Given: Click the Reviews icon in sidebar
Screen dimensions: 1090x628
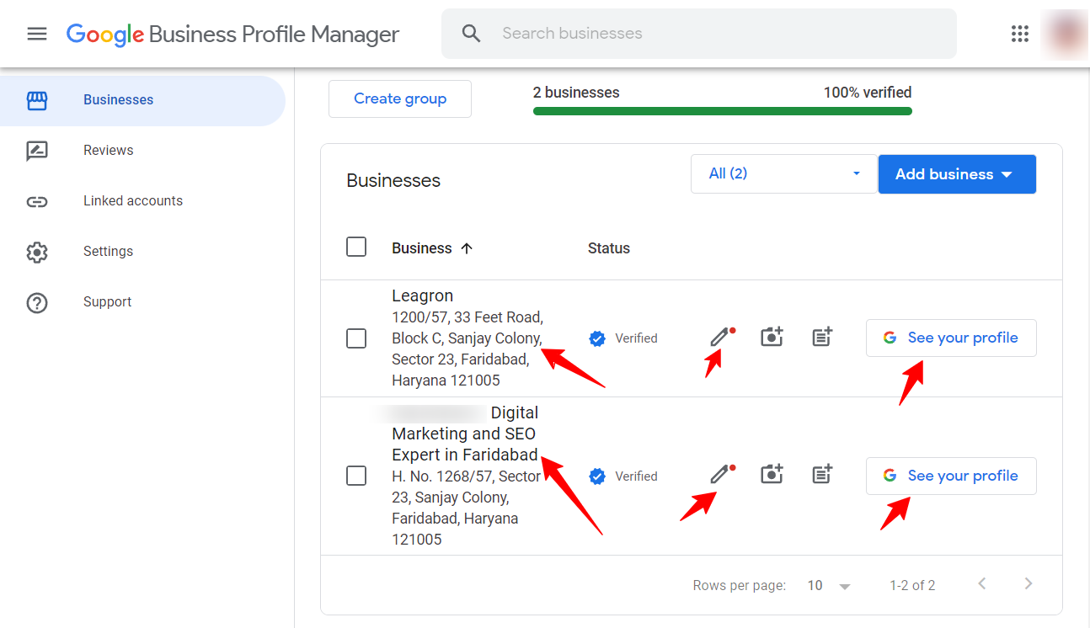Looking at the screenshot, I should pyautogui.click(x=37, y=151).
